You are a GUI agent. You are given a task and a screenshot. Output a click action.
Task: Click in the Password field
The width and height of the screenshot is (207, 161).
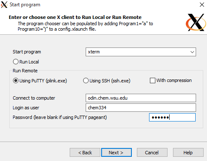tap(172, 117)
